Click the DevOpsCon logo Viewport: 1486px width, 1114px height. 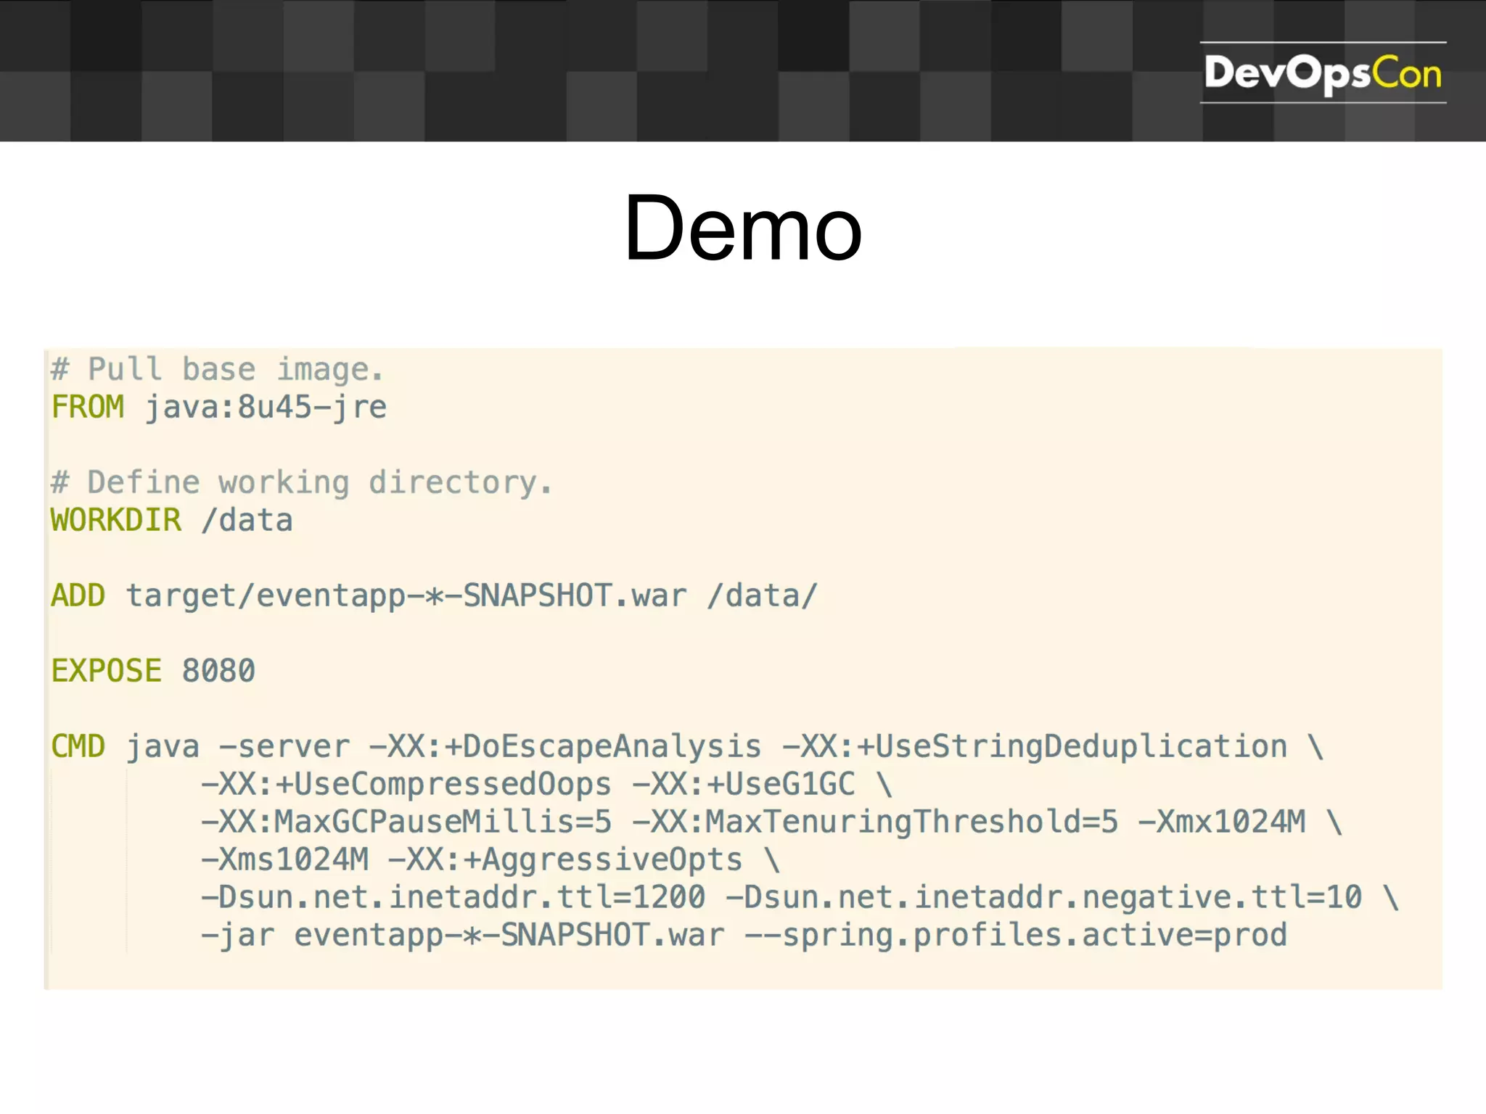click(1323, 73)
